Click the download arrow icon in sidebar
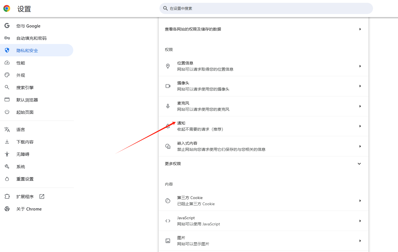 [x=7, y=142]
